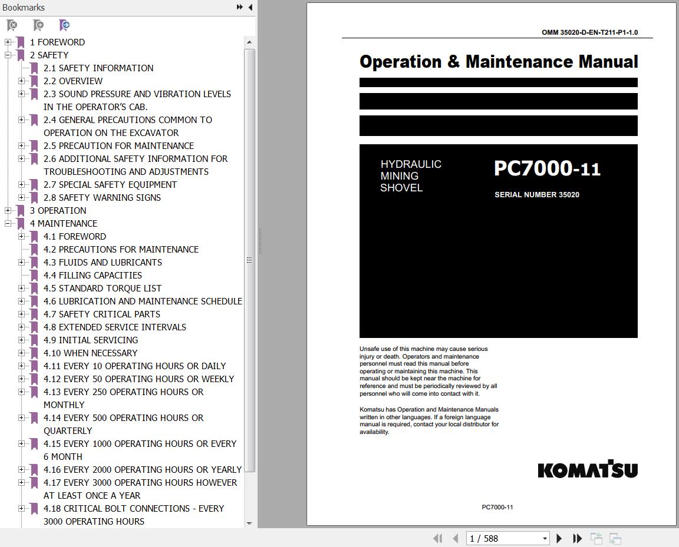
Task: Expand the 1 FOREWORD bookmark
Action: coord(8,42)
